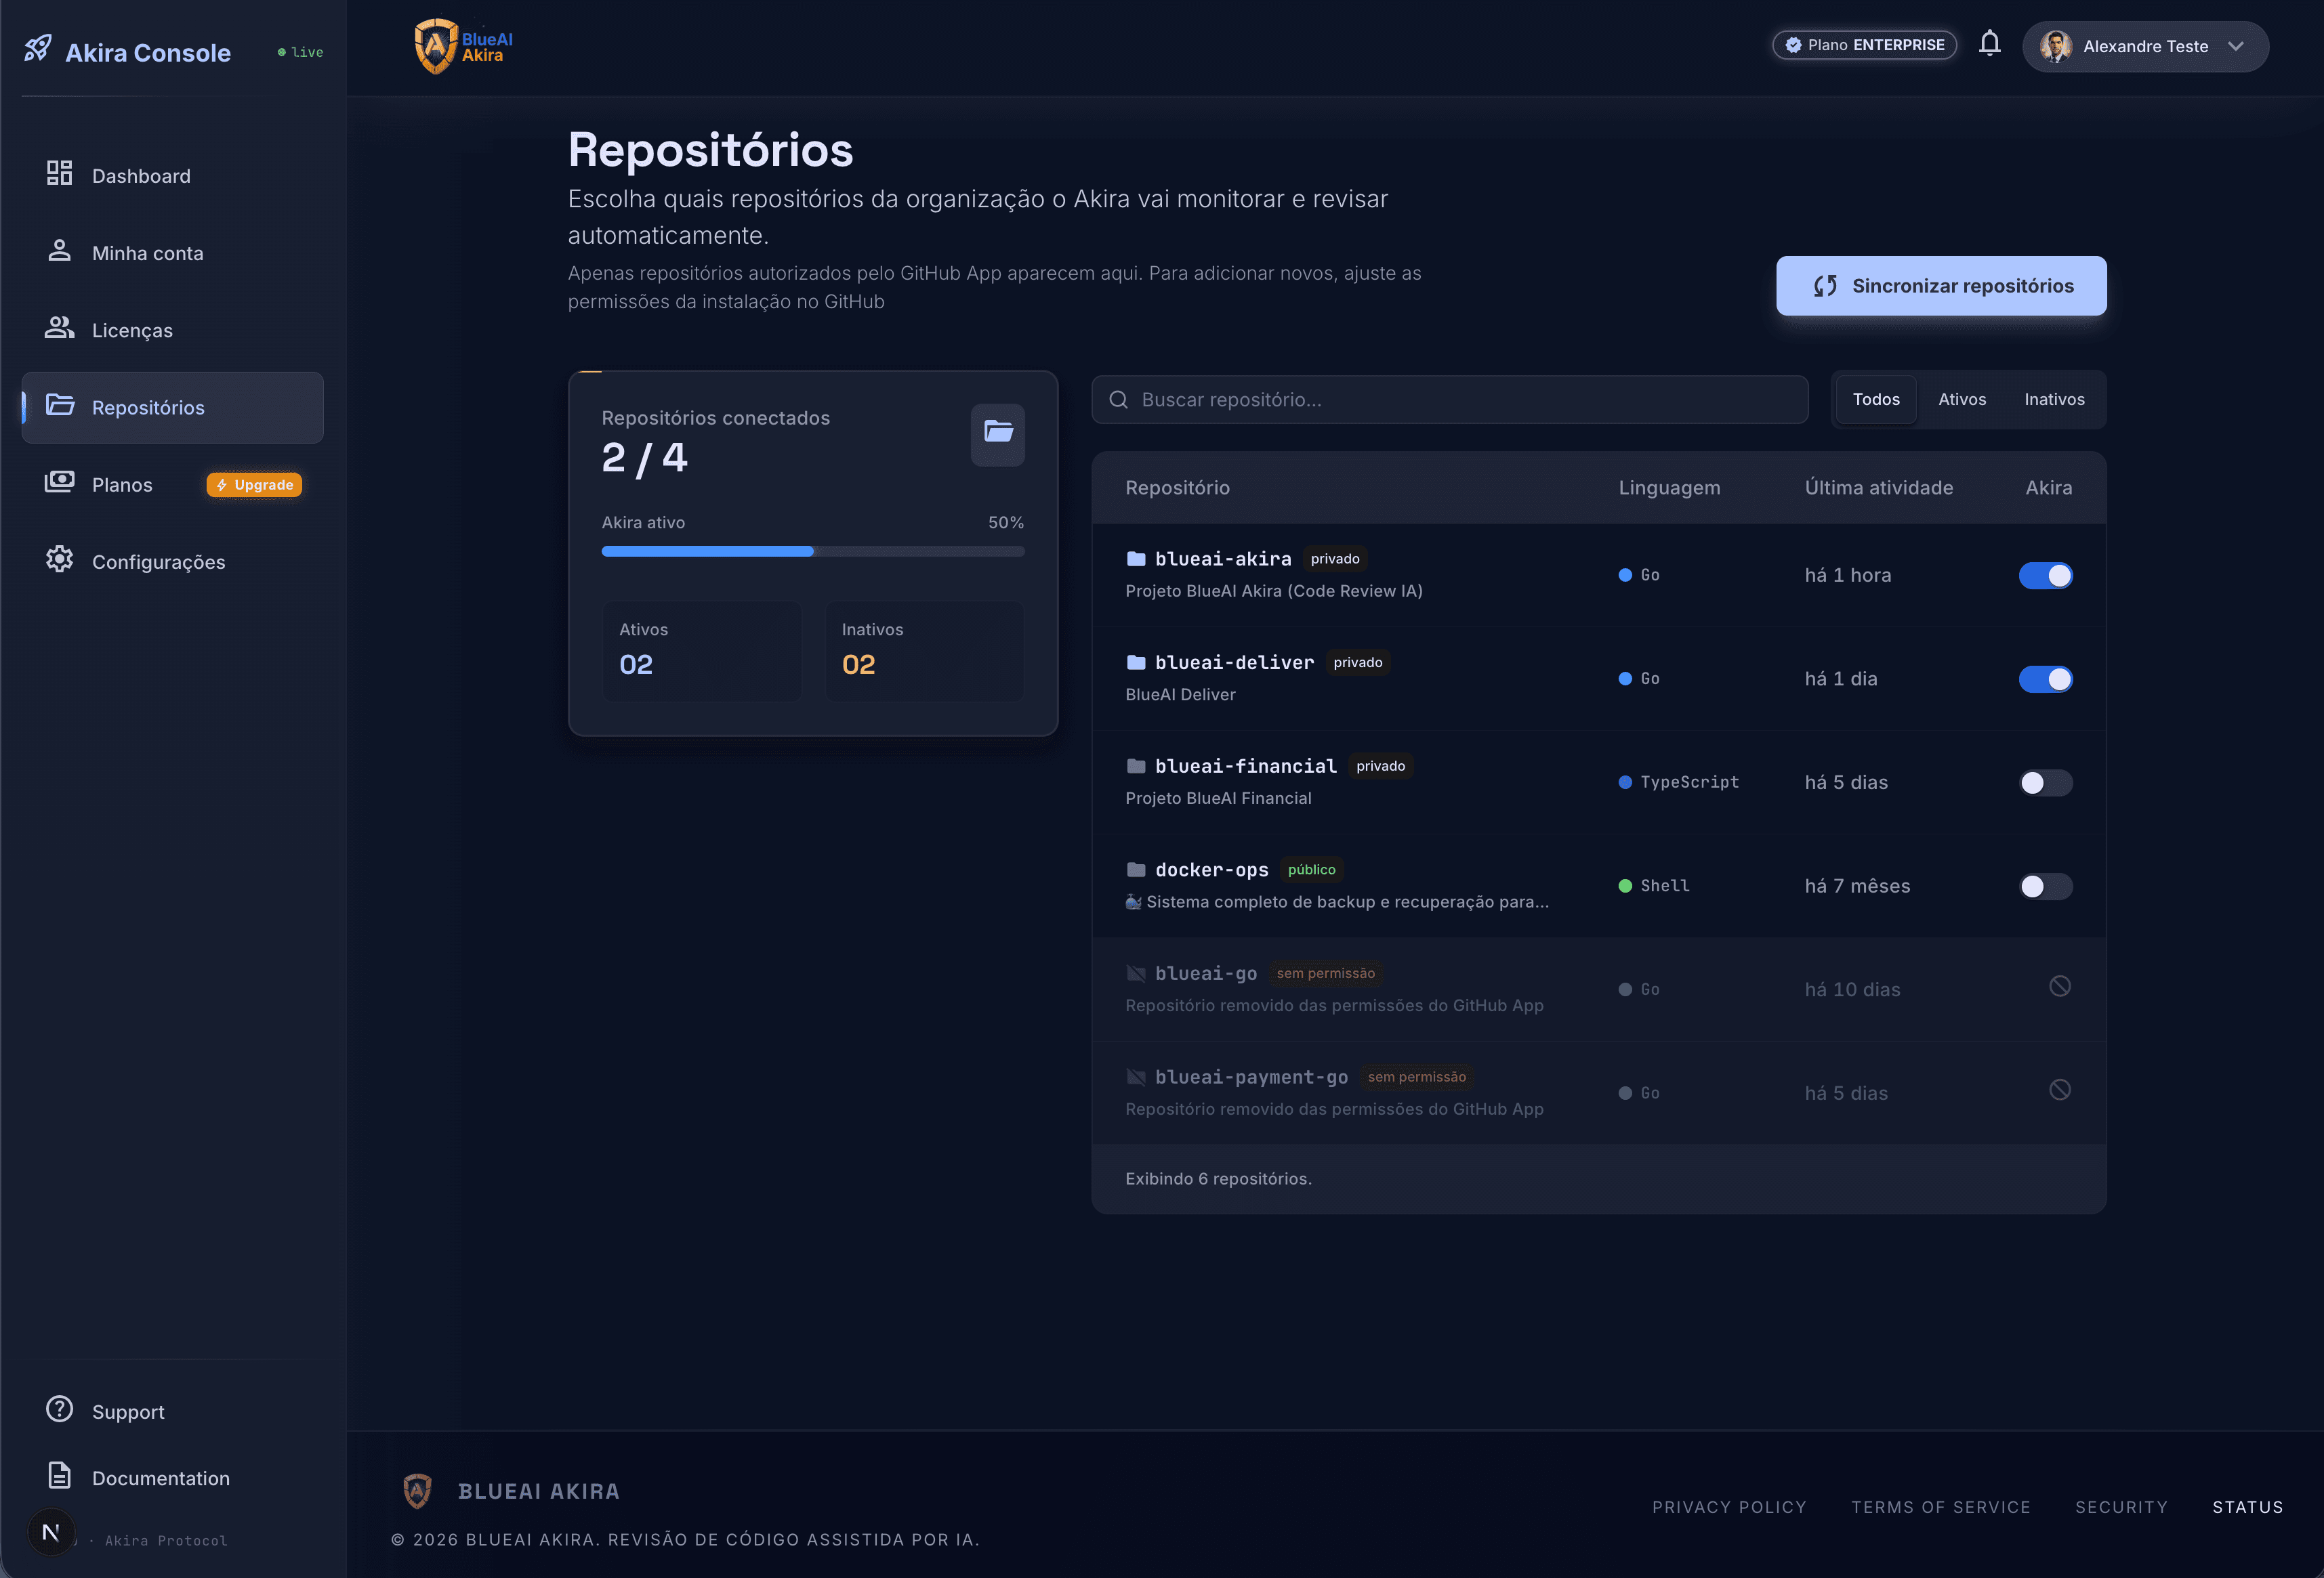Click inside the Buscar repositório search field

click(x=1450, y=399)
